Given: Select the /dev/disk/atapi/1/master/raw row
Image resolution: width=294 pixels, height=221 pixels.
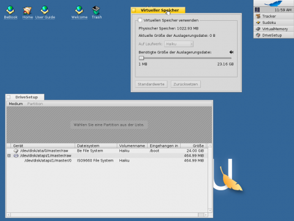Looking at the screenshot, I should [x=107, y=156].
